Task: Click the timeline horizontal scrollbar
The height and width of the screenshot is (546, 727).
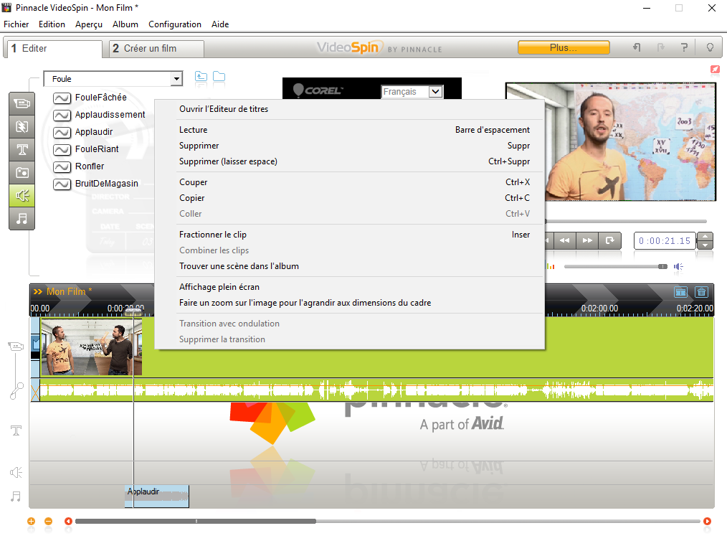Action: [x=388, y=521]
